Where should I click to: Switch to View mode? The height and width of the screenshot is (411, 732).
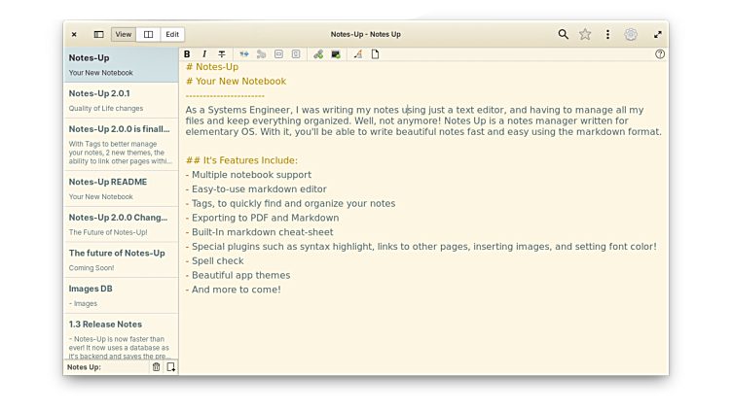pos(124,34)
